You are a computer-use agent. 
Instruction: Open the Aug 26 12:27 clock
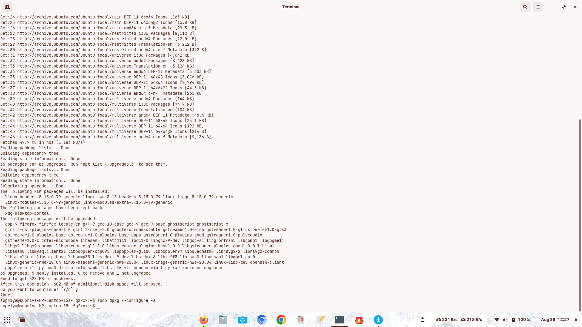tap(555, 320)
